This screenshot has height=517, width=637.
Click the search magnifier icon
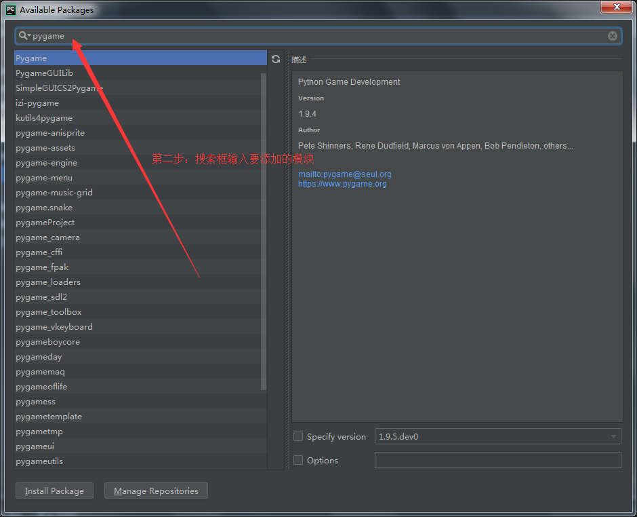pos(24,36)
